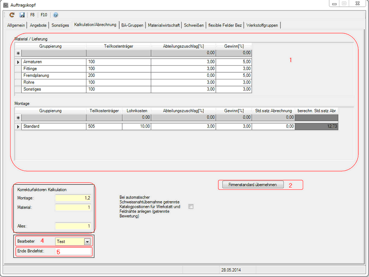Go to the Schweißen tab
Screen dimensions: 369x277
tap(194, 25)
